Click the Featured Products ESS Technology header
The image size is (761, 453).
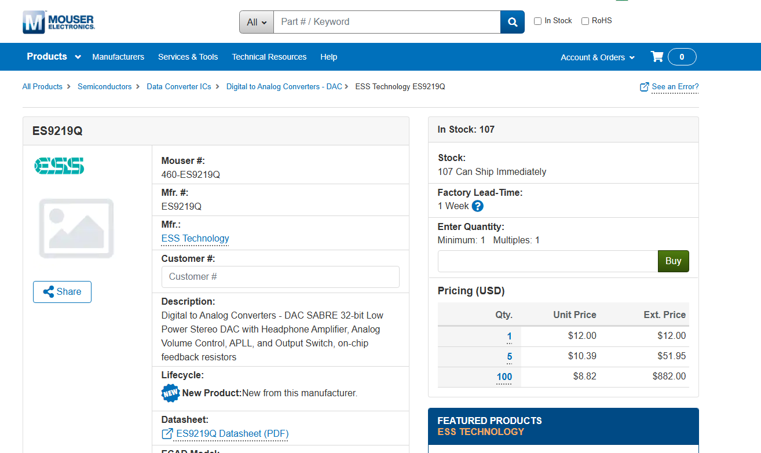564,426
